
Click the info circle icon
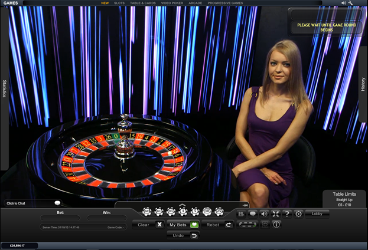point(276,225)
